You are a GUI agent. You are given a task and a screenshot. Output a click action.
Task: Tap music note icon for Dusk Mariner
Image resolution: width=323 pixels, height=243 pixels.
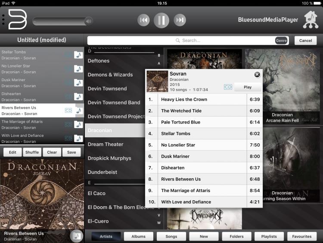tap(78, 82)
